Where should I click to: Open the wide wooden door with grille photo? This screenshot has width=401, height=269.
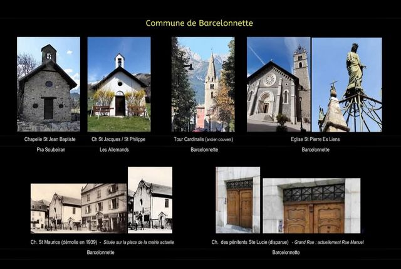pos(311,206)
